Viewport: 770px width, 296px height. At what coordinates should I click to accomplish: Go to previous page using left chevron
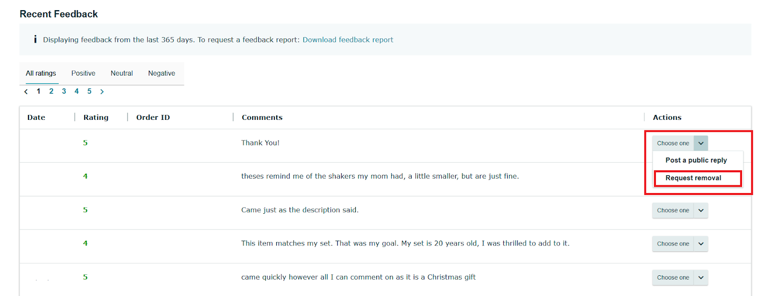[x=26, y=91]
